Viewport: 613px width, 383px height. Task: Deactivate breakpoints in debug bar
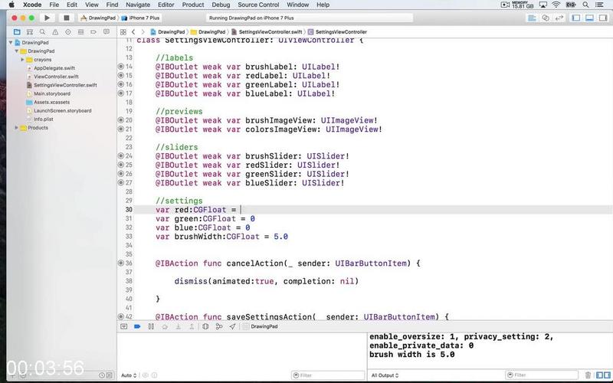(137, 327)
